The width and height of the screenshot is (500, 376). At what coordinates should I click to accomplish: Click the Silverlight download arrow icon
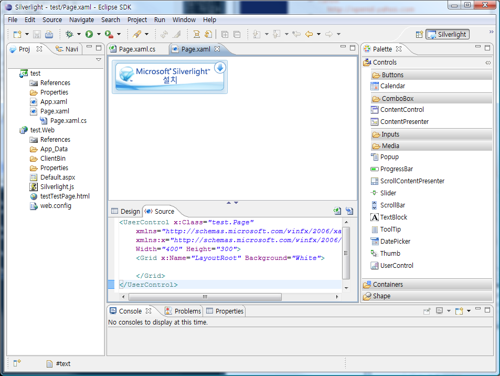220,67
